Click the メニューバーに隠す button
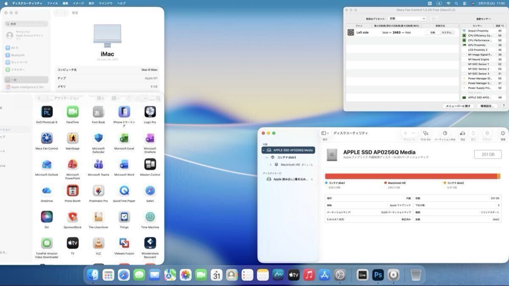 pyautogui.click(x=458, y=106)
